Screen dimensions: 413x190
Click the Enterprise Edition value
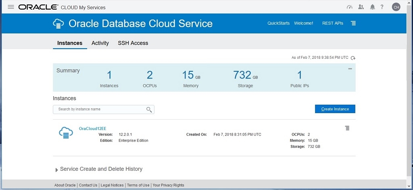(133, 140)
